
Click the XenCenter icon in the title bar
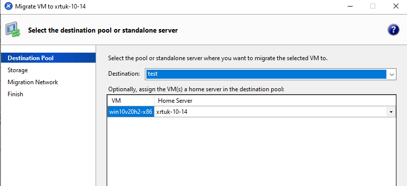coord(9,6)
